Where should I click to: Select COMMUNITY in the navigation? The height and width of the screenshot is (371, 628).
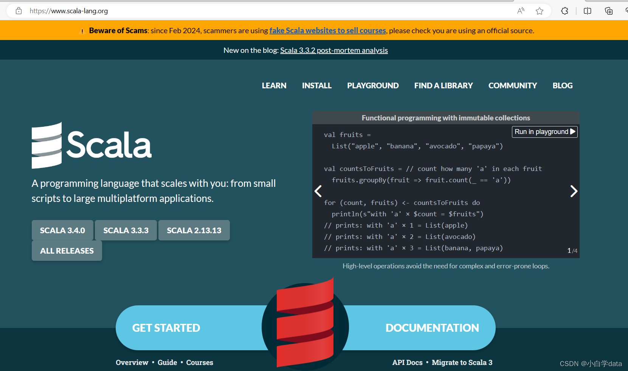(513, 86)
